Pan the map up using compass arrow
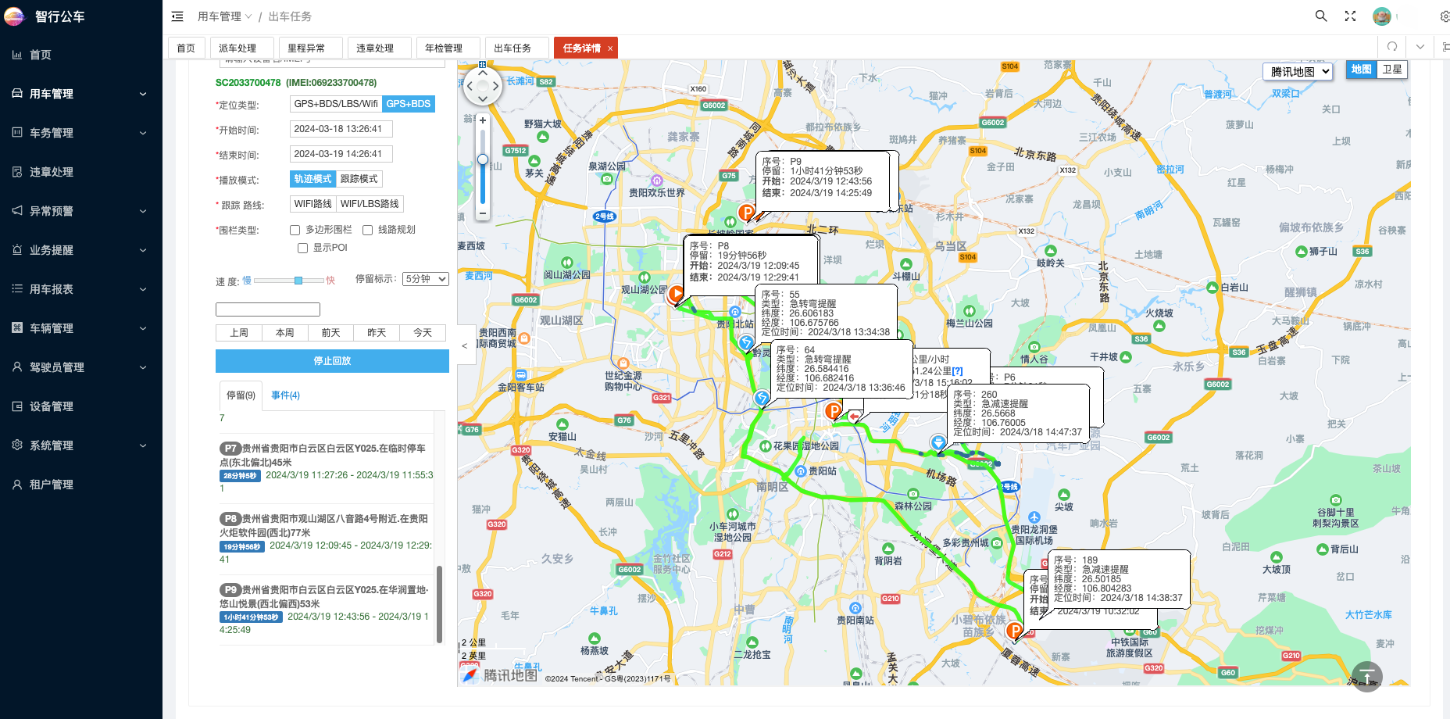The height and width of the screenshot is (719, 1450). 483,73
